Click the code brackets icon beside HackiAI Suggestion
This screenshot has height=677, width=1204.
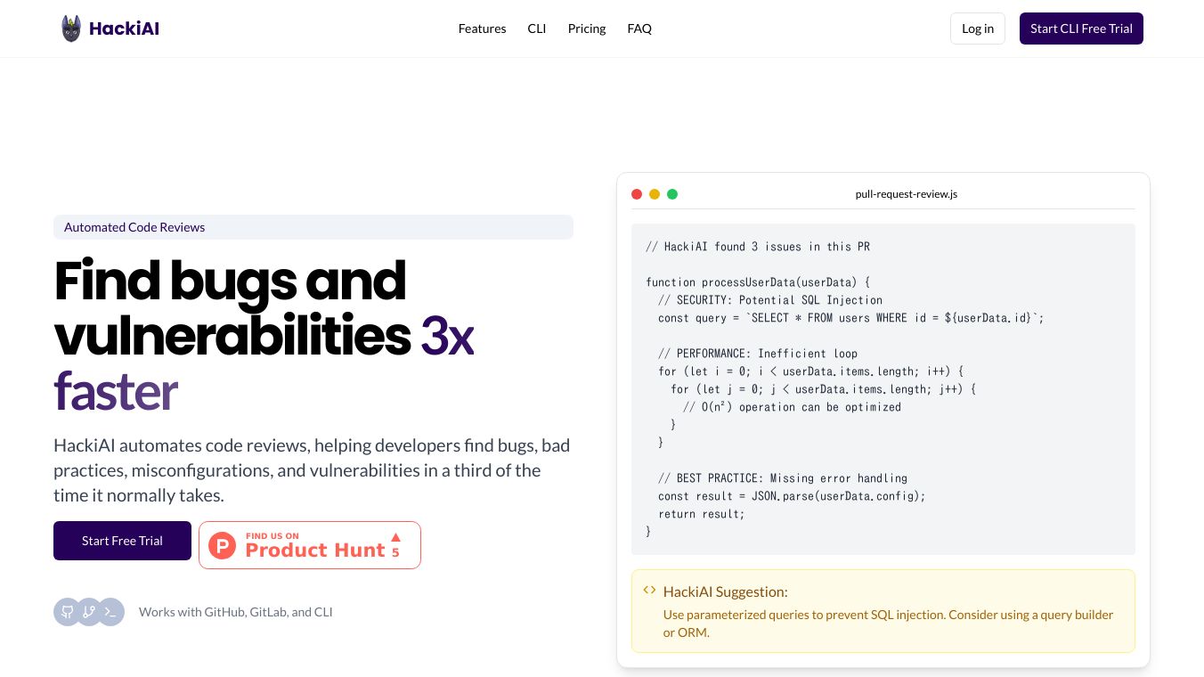tap(649, 591)
